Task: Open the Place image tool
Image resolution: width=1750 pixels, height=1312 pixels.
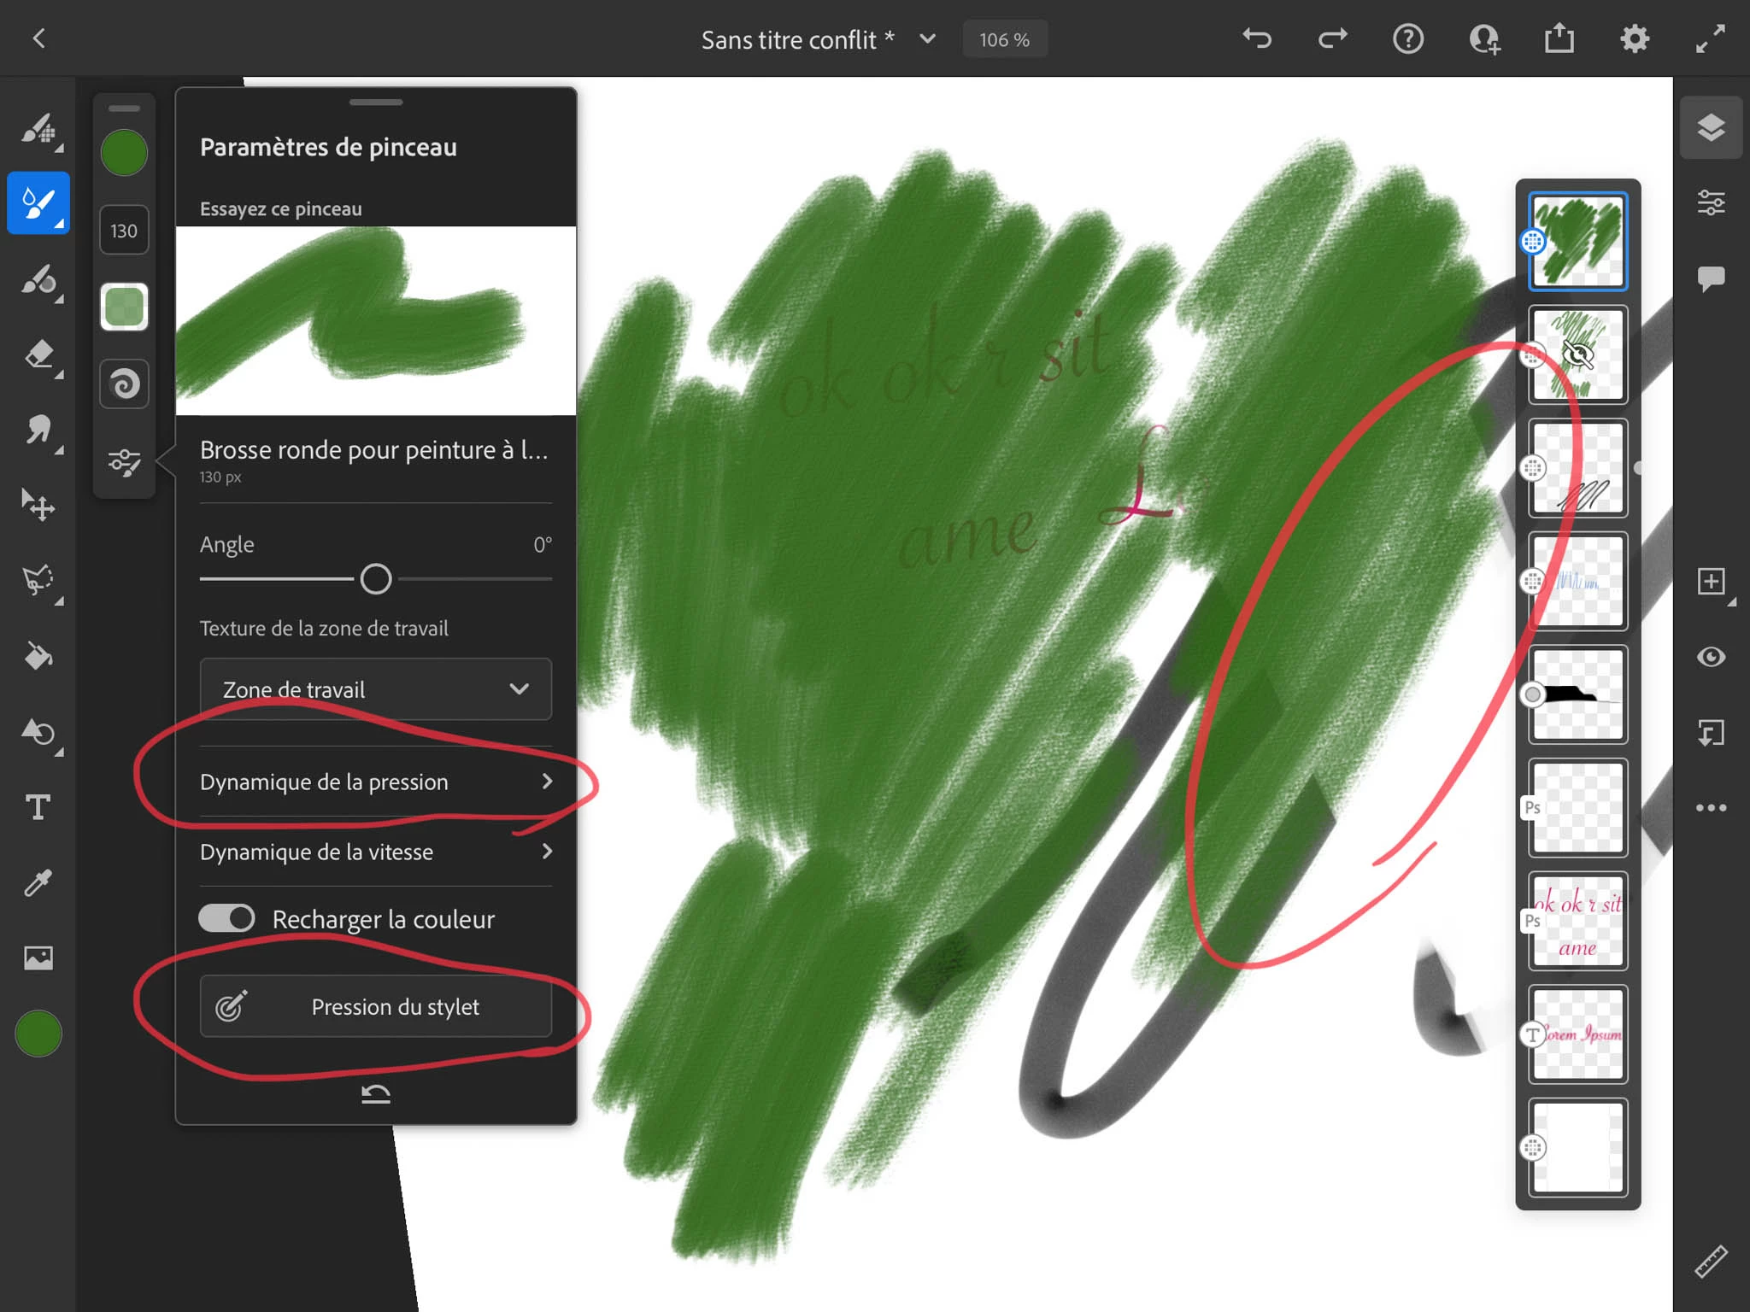Action: 38,958
